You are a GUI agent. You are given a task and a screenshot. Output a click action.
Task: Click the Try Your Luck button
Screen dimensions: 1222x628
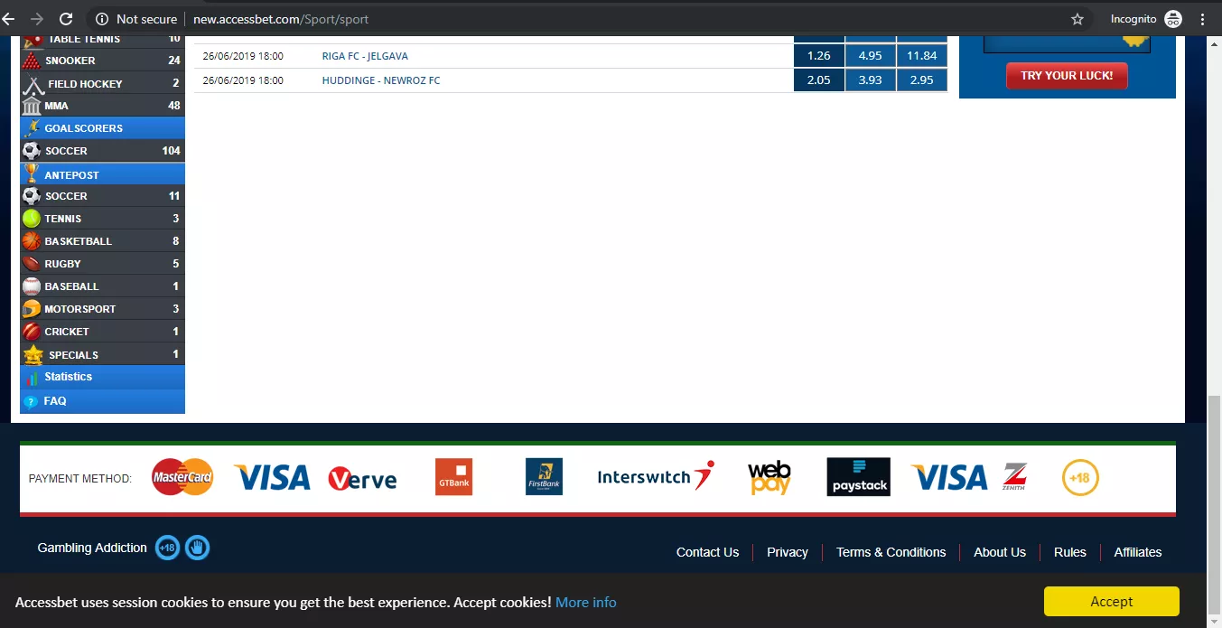click(x=1067, y=76)
